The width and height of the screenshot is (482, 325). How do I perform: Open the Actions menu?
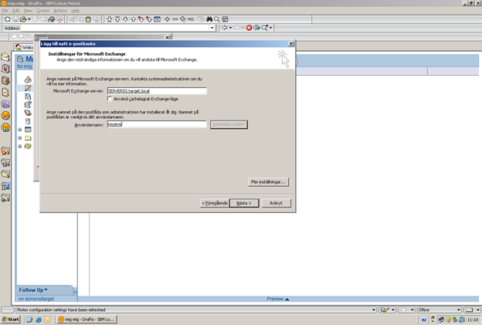pyautogui.click(x=60, y=11)
